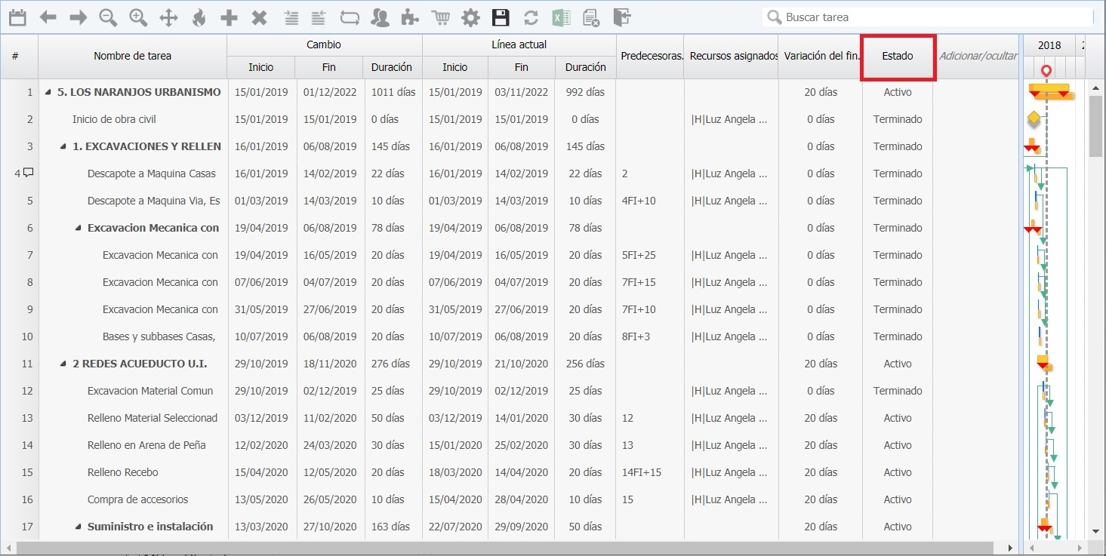Click the loop arrows icon
This screenshot has width=1106, height=556.
click(350, 17)
